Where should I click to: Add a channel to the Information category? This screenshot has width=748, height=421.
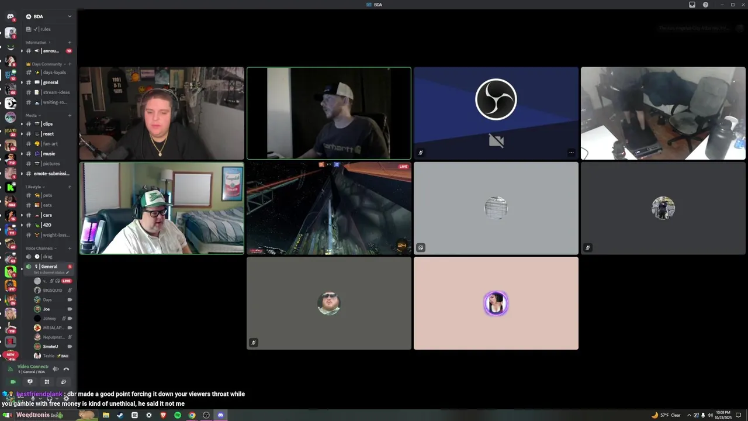click(x=70, y=42)
